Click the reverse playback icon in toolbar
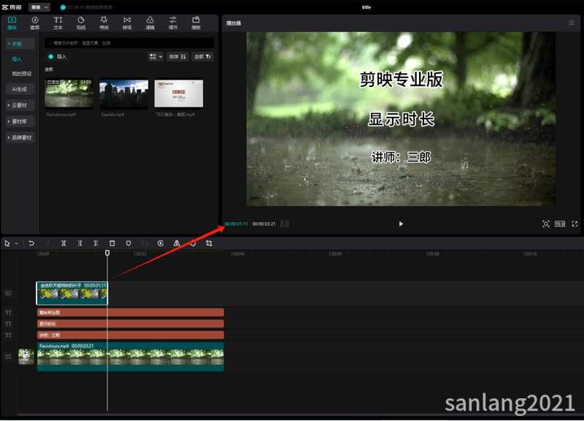Image resolution: width=584 pixels, height=421 pixels. tap(161, 243)
